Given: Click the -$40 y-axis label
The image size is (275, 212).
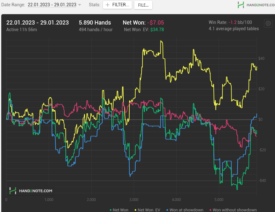Looking at the screenshot, I should click(262, 181).
